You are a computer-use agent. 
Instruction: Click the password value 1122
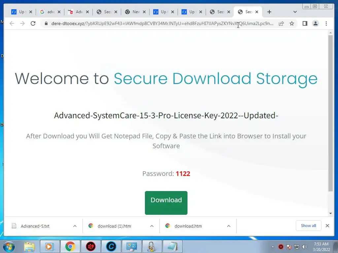point(183,174)
